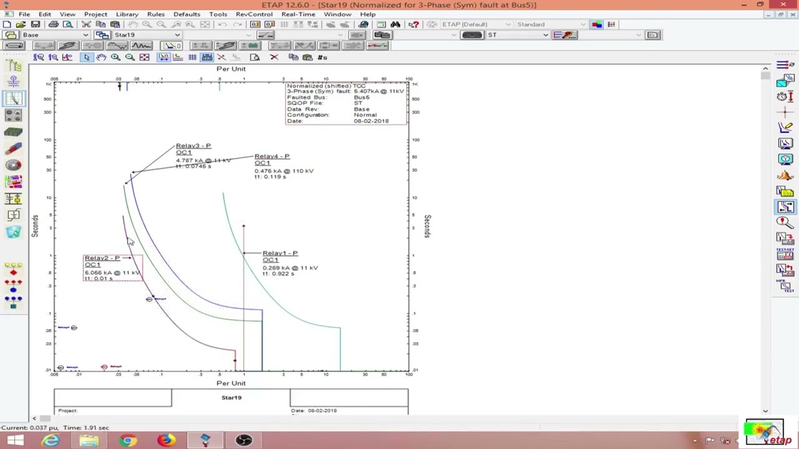Activate the hand pan tool
Viewport: 799px width, 449px height.
pos(101,57)
